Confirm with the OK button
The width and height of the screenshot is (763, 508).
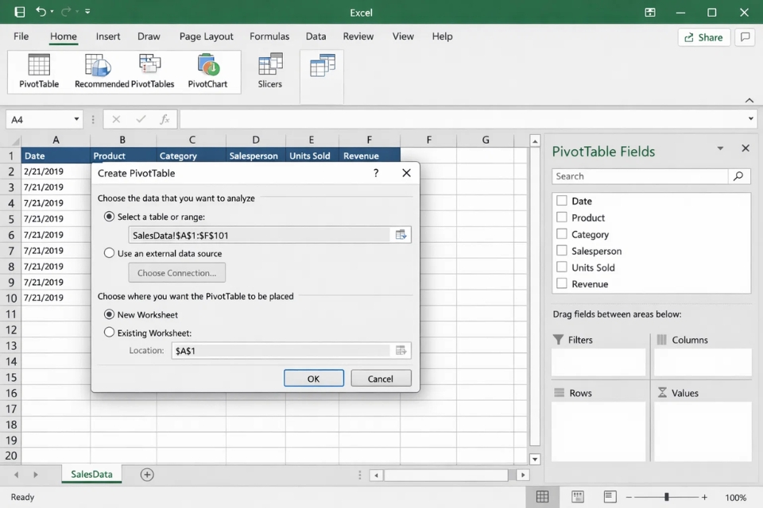pos(313,378)
